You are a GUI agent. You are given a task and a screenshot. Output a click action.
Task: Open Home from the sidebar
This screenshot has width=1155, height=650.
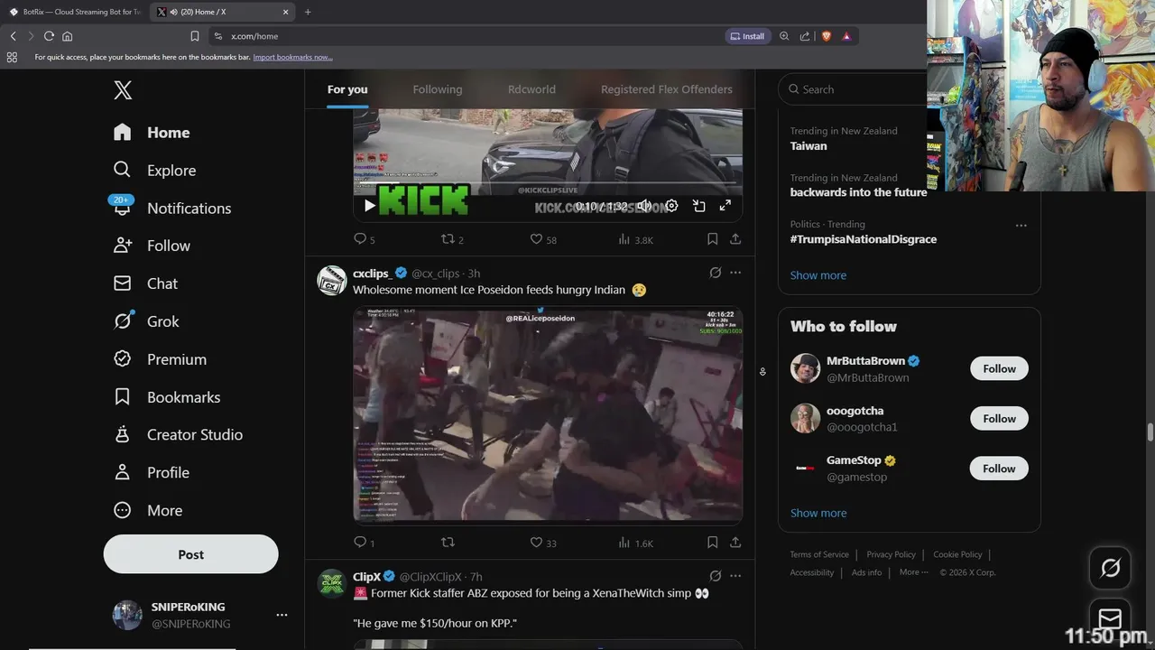[x=152, y=133]
